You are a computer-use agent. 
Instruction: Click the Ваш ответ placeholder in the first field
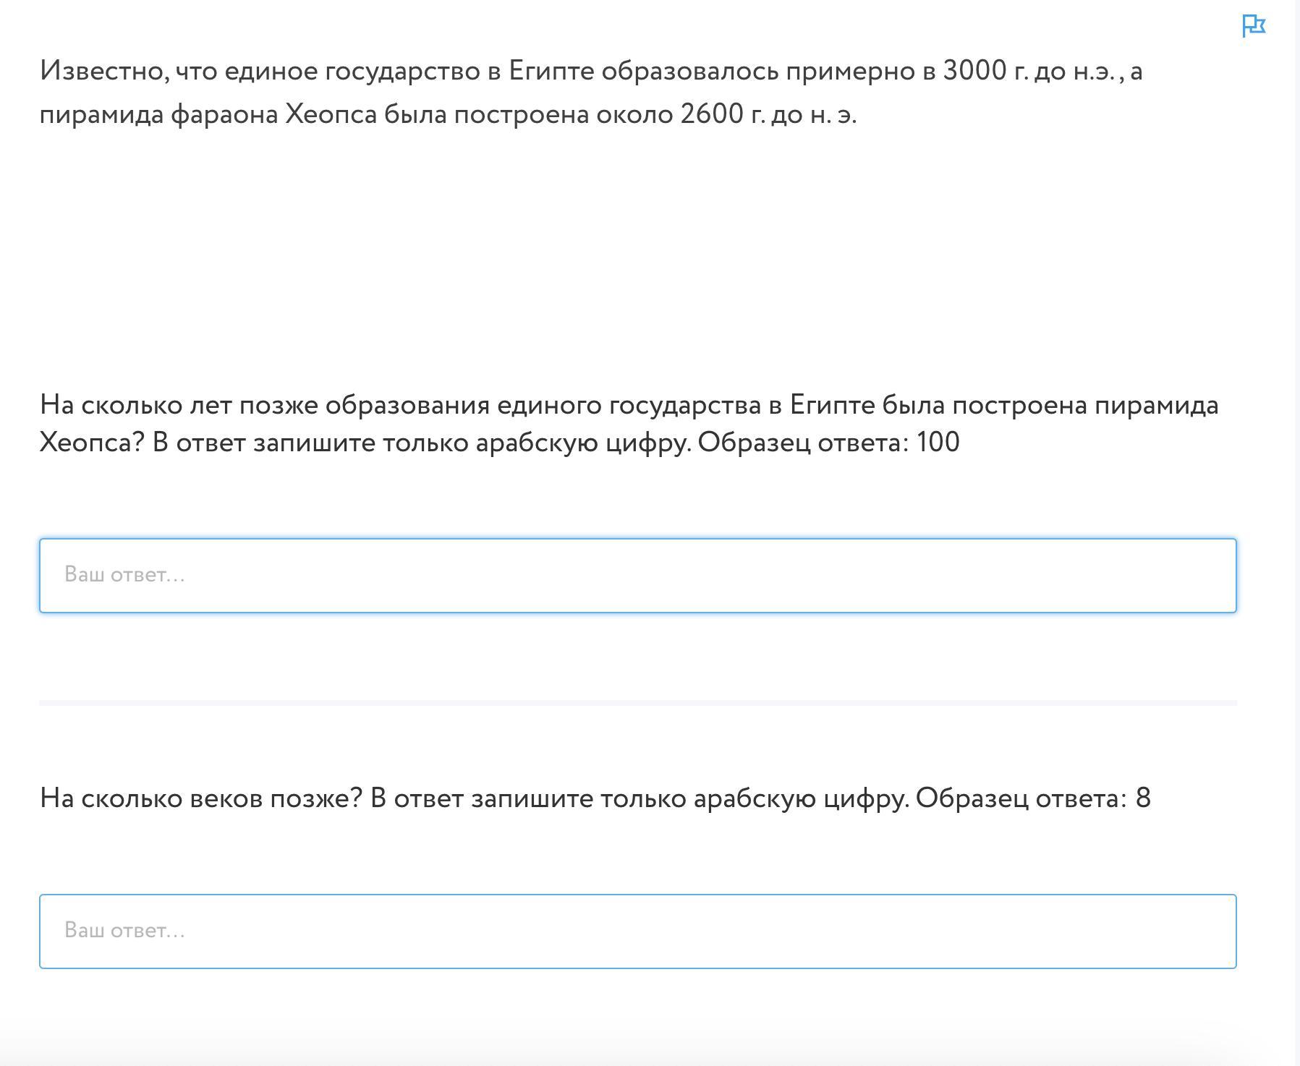124,574
